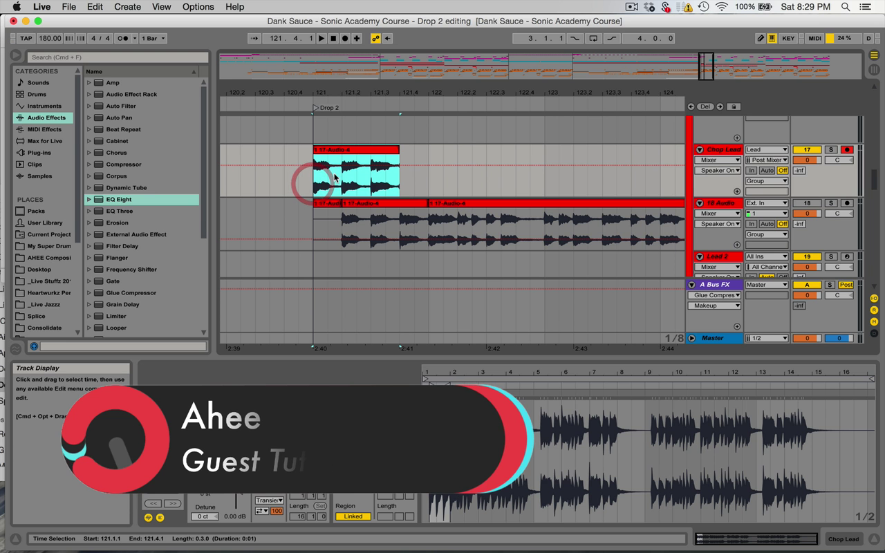Viewport: 885px width, 553px height.
Task: Click Back to Arrangement arrow button
Action: [387, 39]
